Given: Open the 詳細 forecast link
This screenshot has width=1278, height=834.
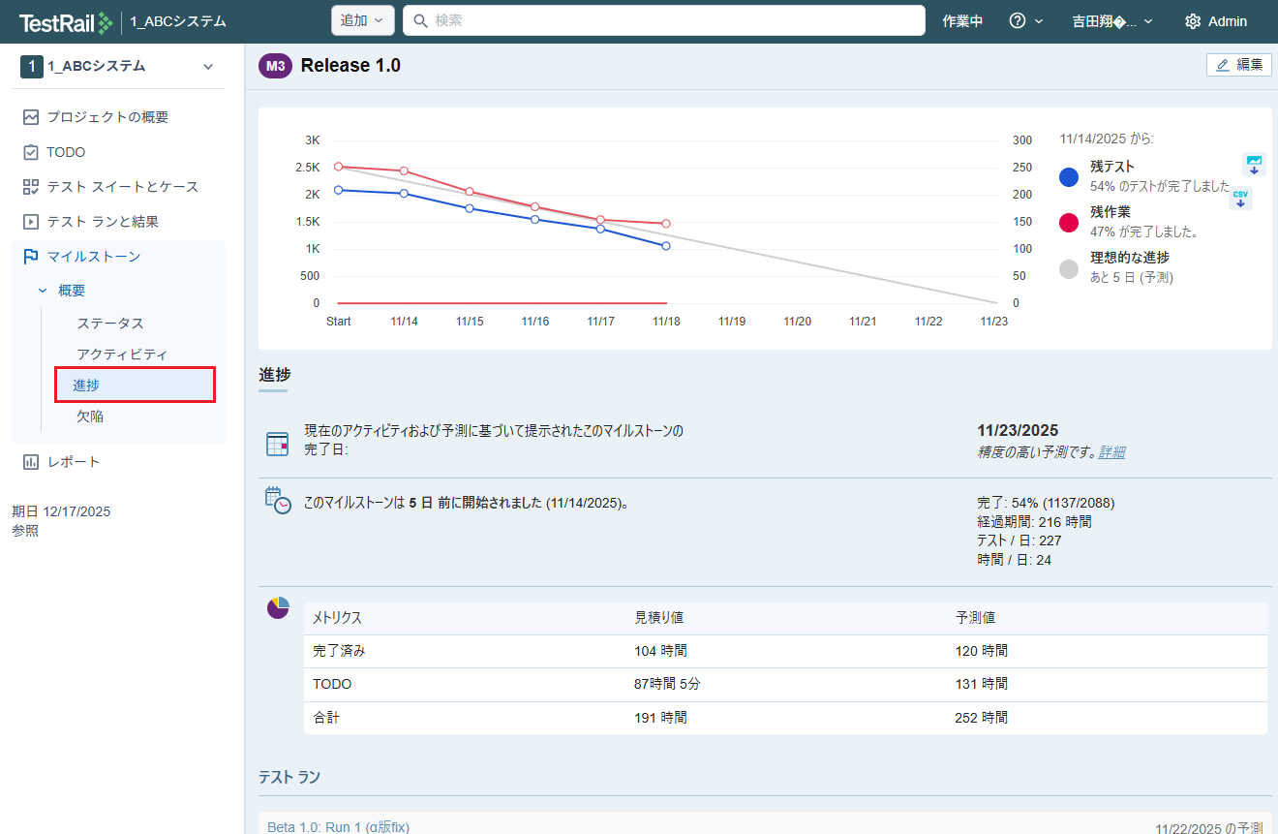Looking at the screenshot, I should point(1111,452).
